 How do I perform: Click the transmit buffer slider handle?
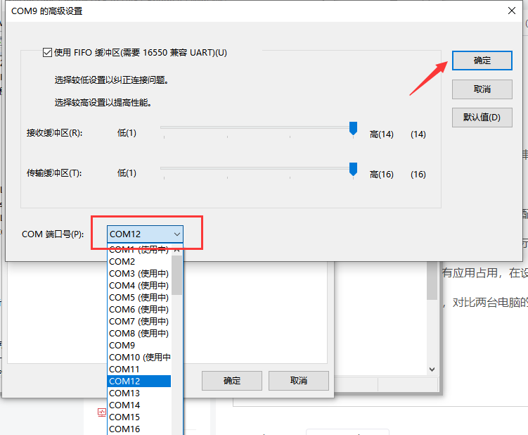coord(353,169)
